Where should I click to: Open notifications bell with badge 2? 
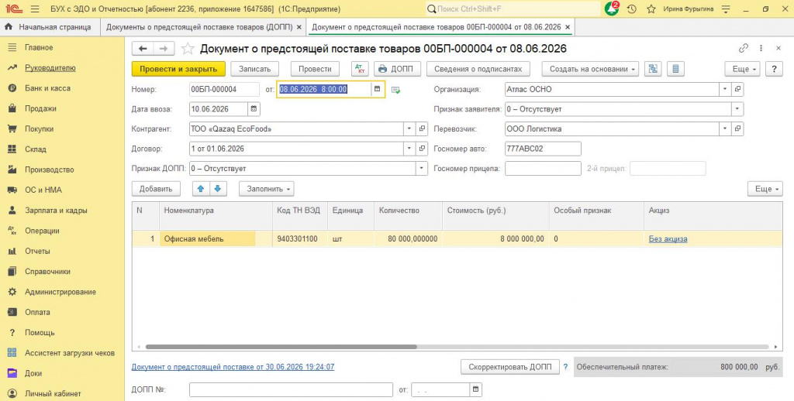pyautogui.click(x=612, y=9)
